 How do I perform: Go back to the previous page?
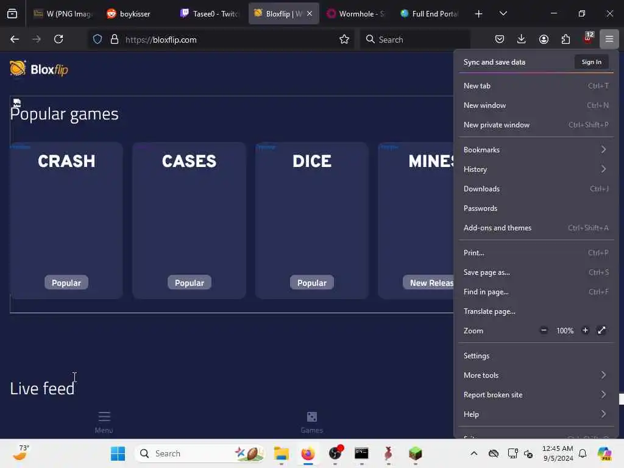coord(15,39)
